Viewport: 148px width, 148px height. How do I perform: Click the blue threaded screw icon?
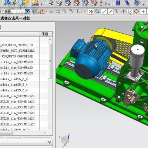click(127, 3)
